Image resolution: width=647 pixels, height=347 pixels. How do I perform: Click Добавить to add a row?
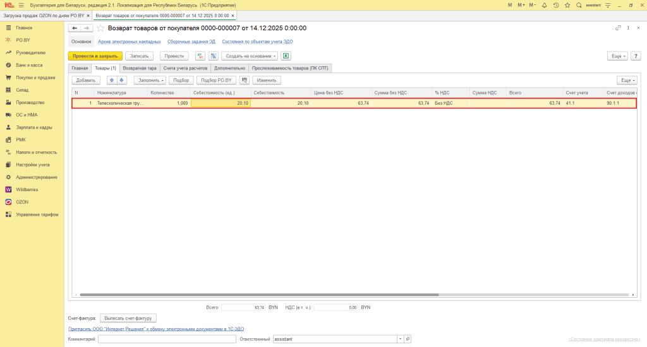[x=86, y=80]
